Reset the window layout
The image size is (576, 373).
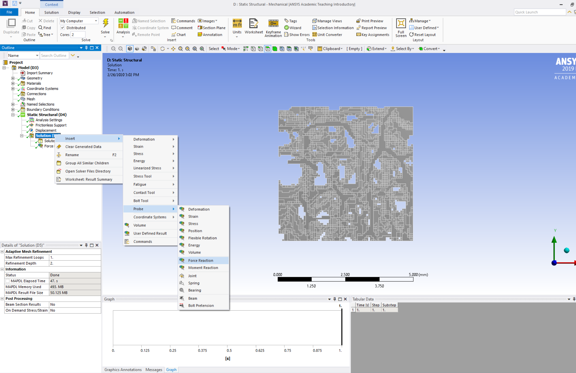tap(422, 34)
